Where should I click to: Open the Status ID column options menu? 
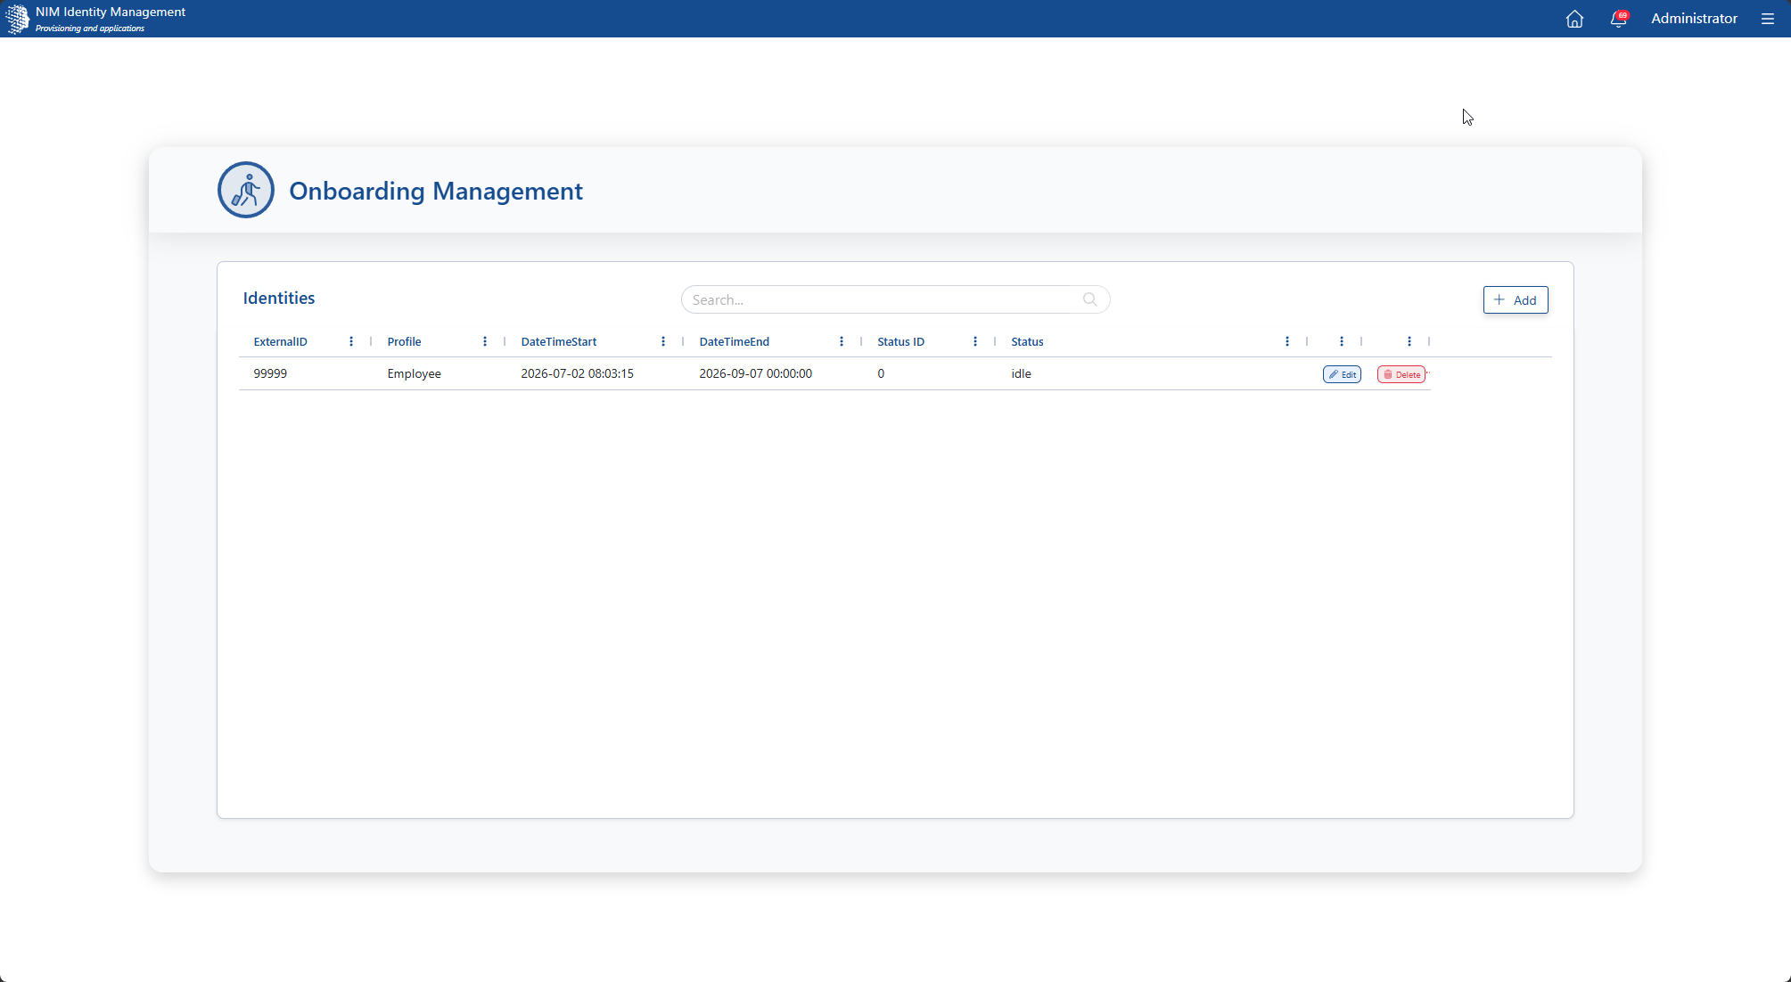coord(975,341)
